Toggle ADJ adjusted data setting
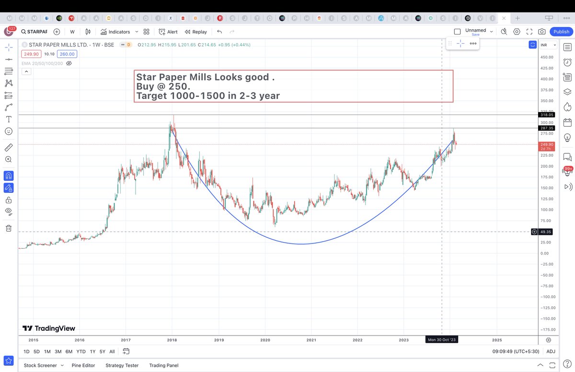 [551, 351]
